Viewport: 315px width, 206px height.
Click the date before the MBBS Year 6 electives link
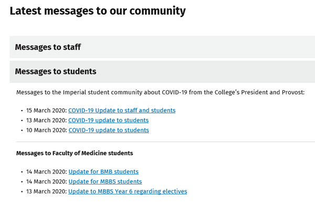pyautogui.click(x=46, y=191)
